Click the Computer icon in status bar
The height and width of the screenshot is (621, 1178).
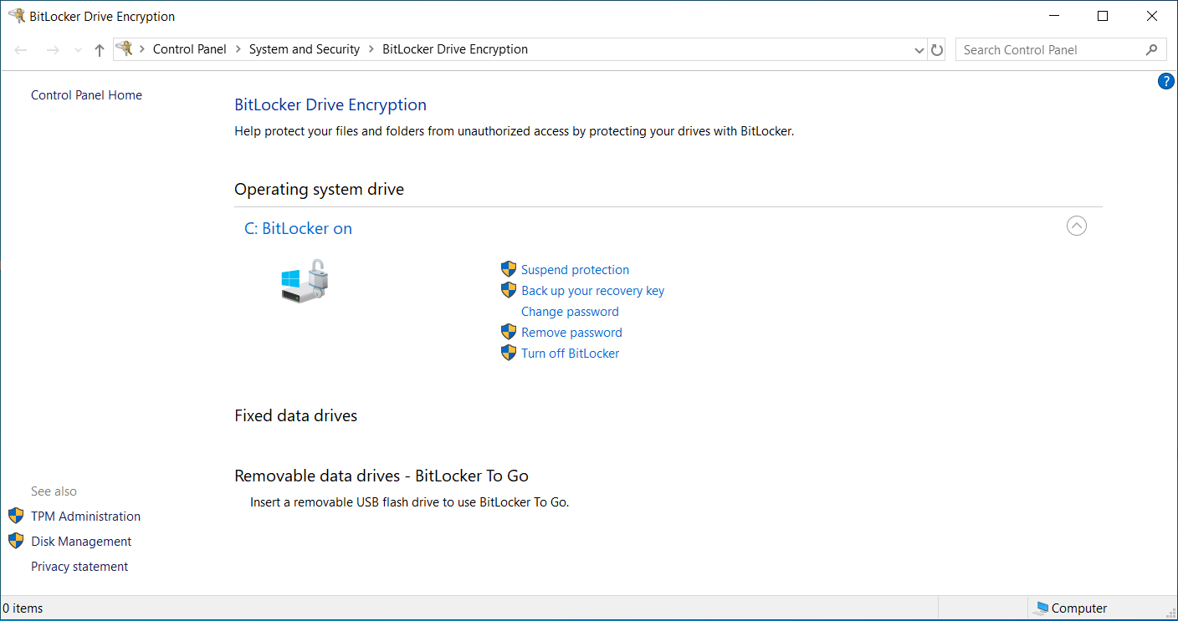point(1041,608)
